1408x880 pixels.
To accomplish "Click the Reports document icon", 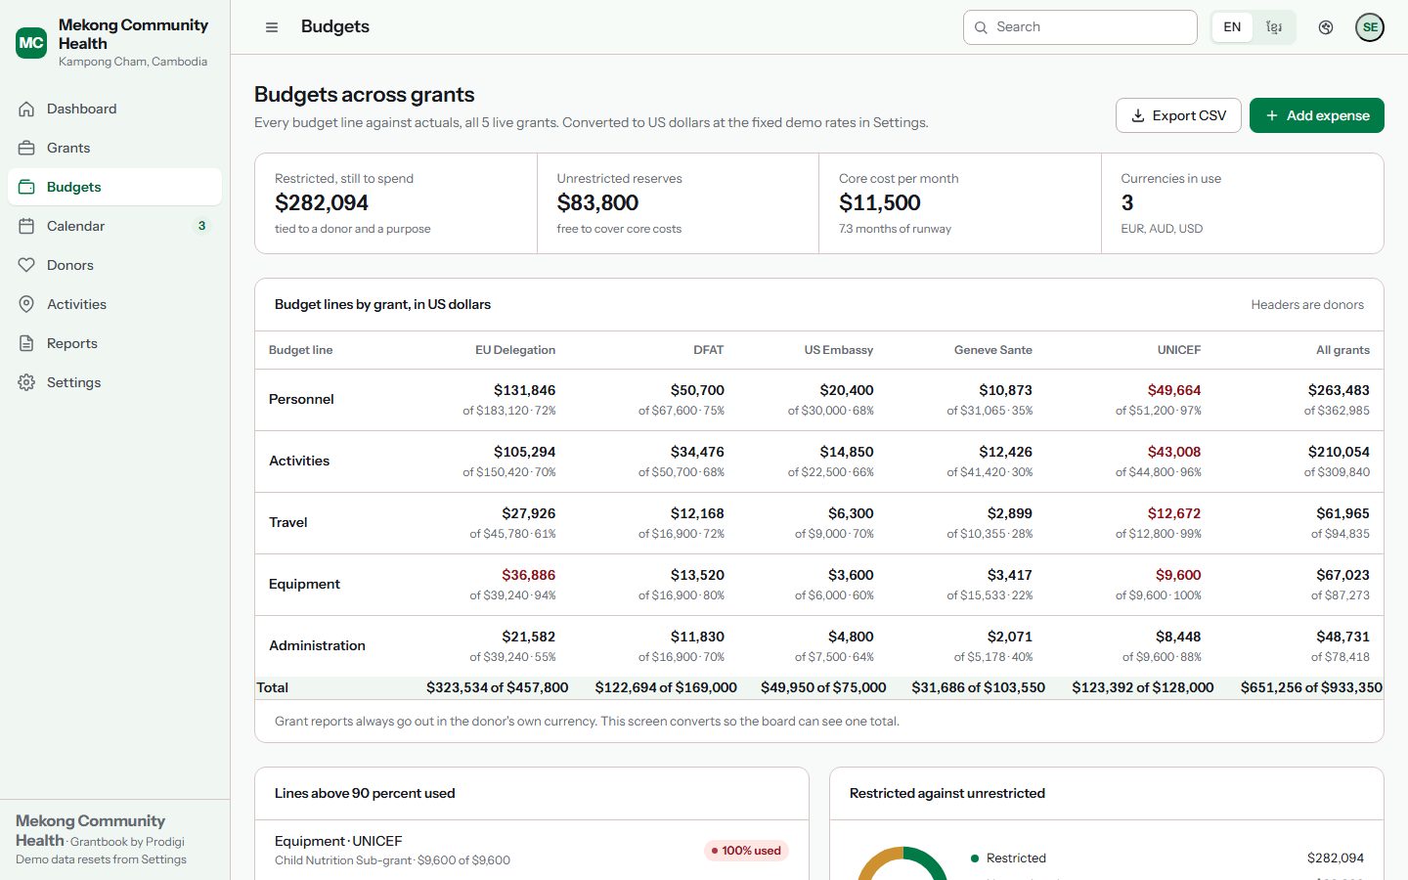I will click(x=26, y=343).
